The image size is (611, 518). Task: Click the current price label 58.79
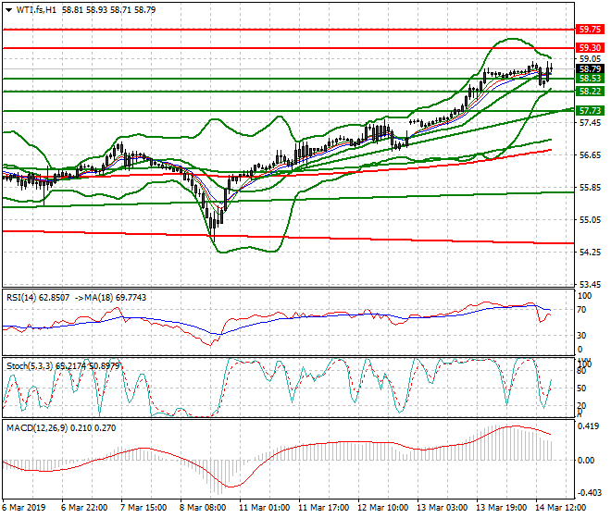click(x=590, y=69)
